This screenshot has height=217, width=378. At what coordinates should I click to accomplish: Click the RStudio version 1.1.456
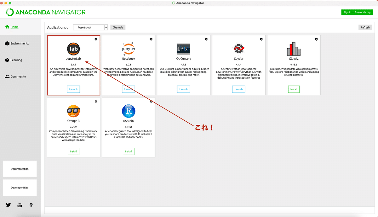point(129,126)
